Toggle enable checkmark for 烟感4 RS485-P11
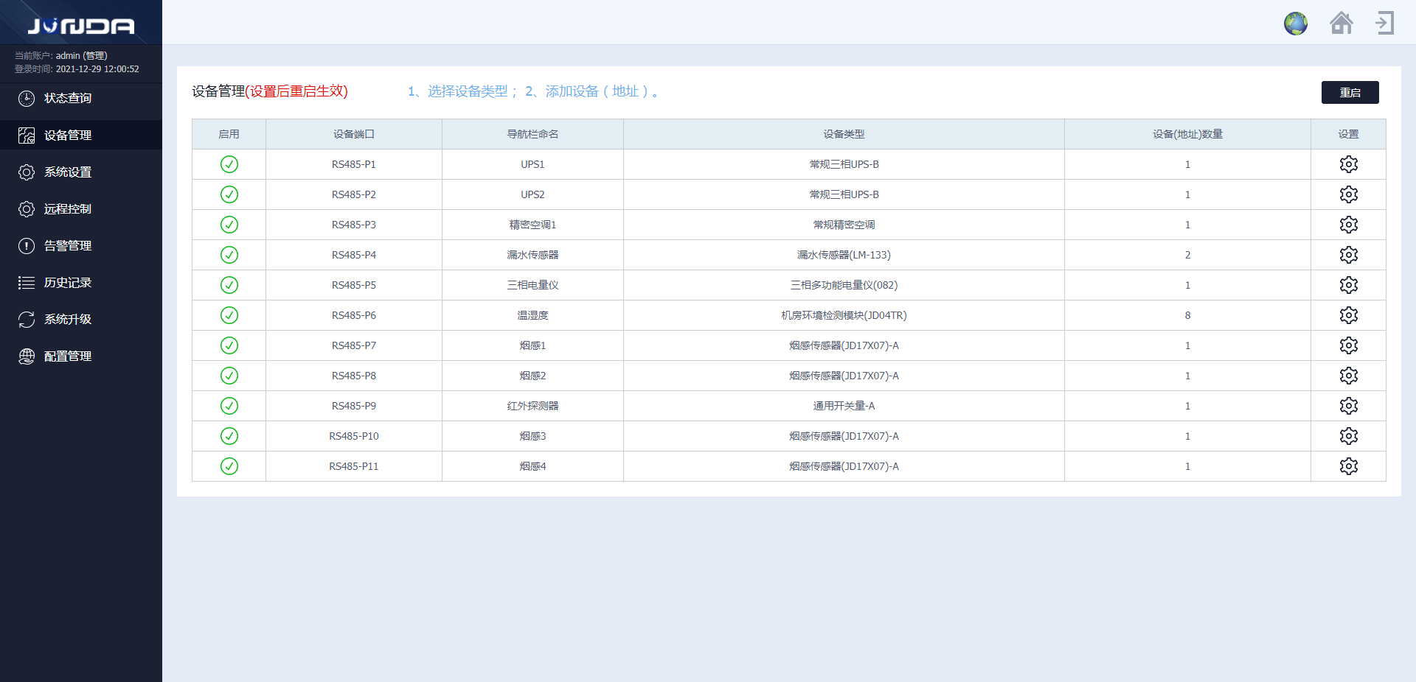Screen dimensions: 1416x682 click(229, 466)
